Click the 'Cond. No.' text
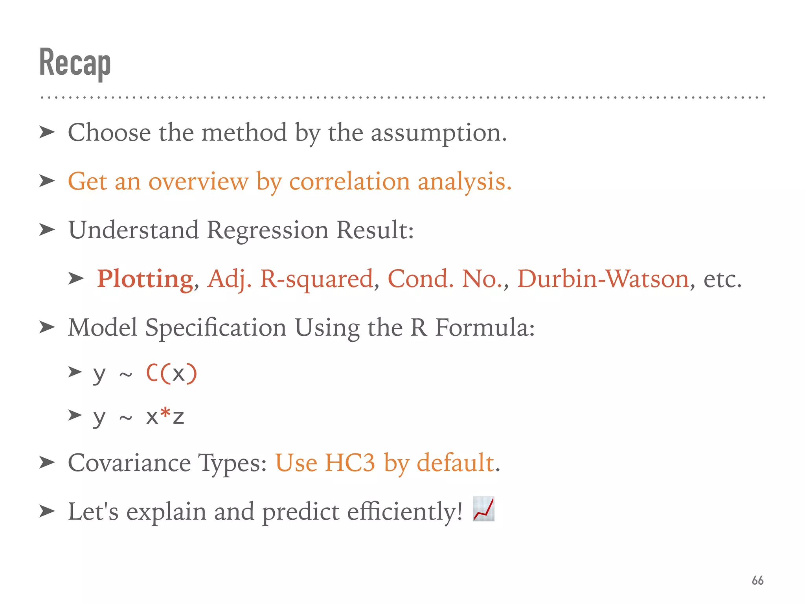 tap(445, 279)
